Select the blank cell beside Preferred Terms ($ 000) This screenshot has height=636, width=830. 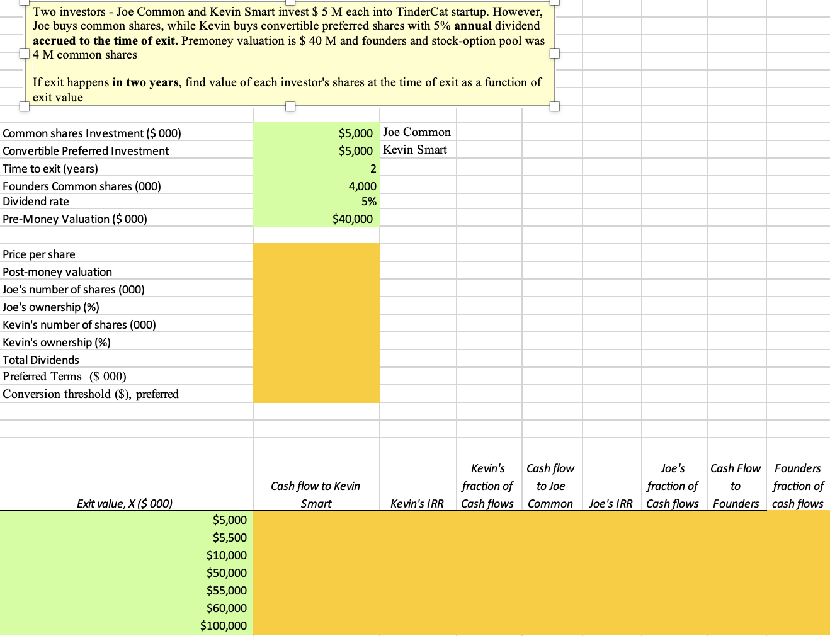click(317, 377)
